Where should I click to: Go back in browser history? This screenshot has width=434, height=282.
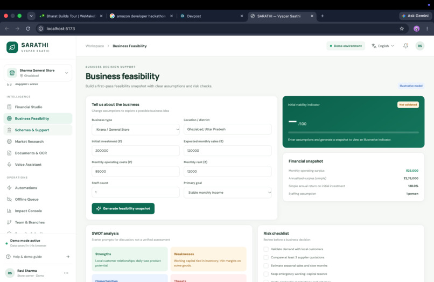7,29
